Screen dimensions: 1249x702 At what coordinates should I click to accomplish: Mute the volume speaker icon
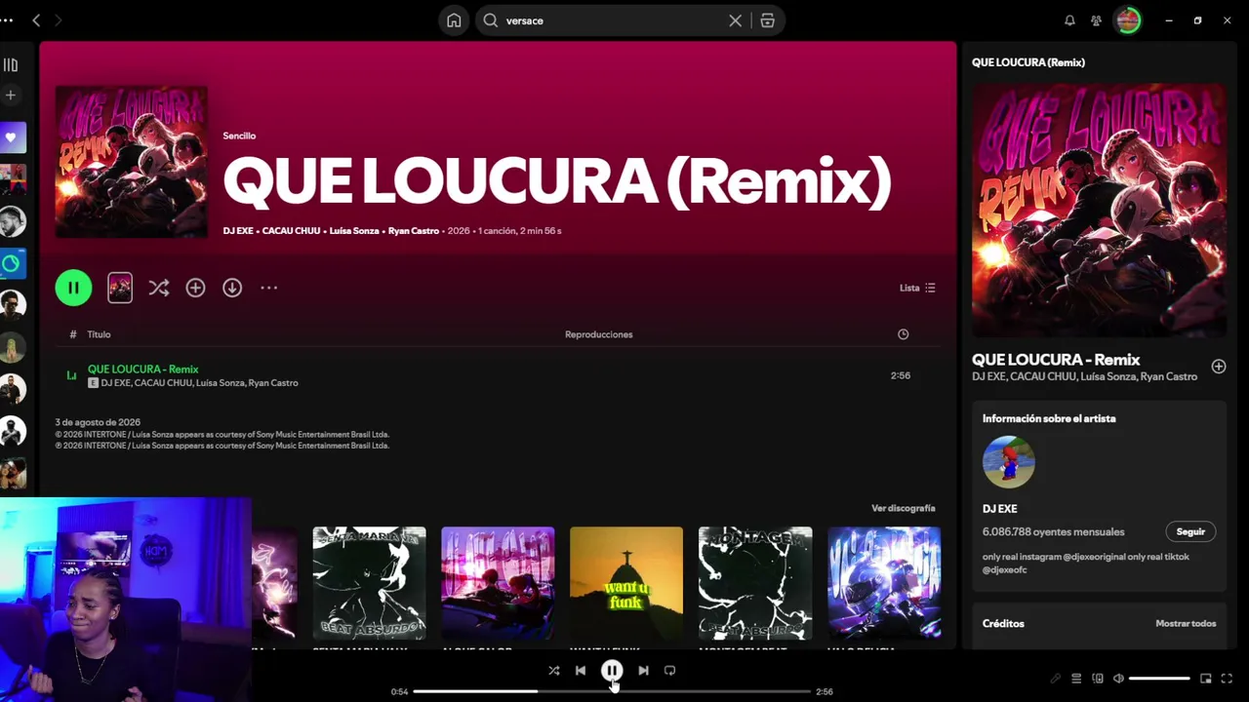(1118, 679)
